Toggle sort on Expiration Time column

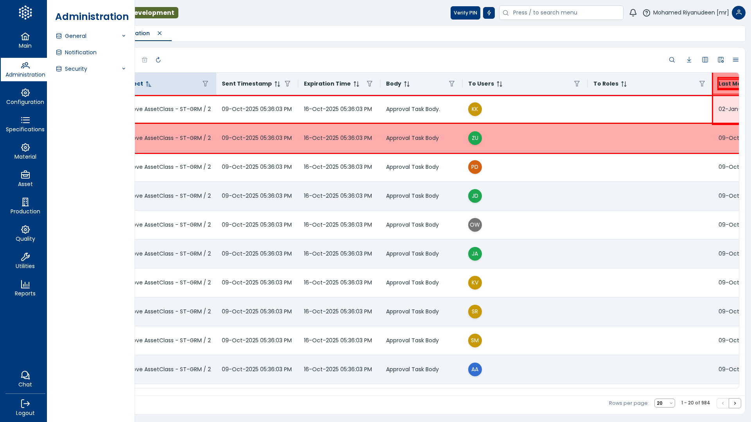[356, 84]
